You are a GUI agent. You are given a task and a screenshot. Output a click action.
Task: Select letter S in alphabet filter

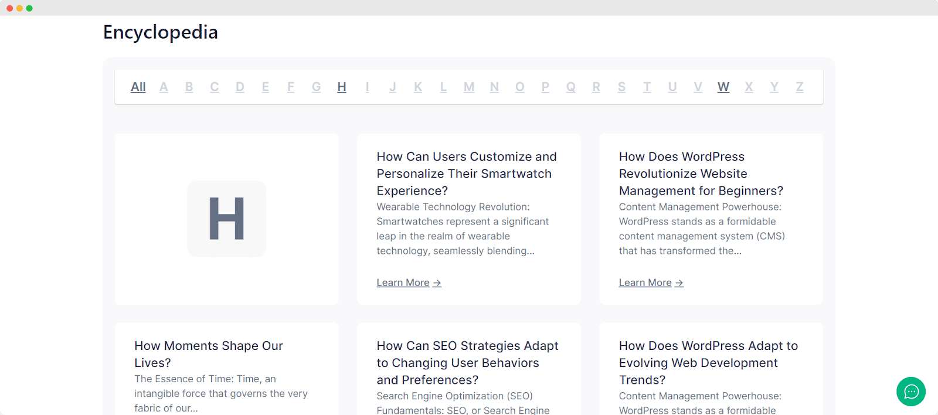[x=621, y=87]
